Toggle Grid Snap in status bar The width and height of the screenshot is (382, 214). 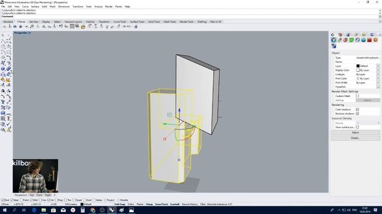click(x=119, y=204)
